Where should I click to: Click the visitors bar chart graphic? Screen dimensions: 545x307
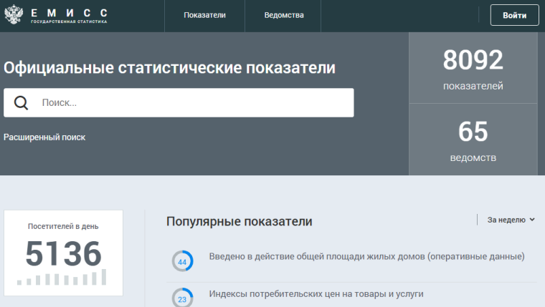click(x=62, y=278)
